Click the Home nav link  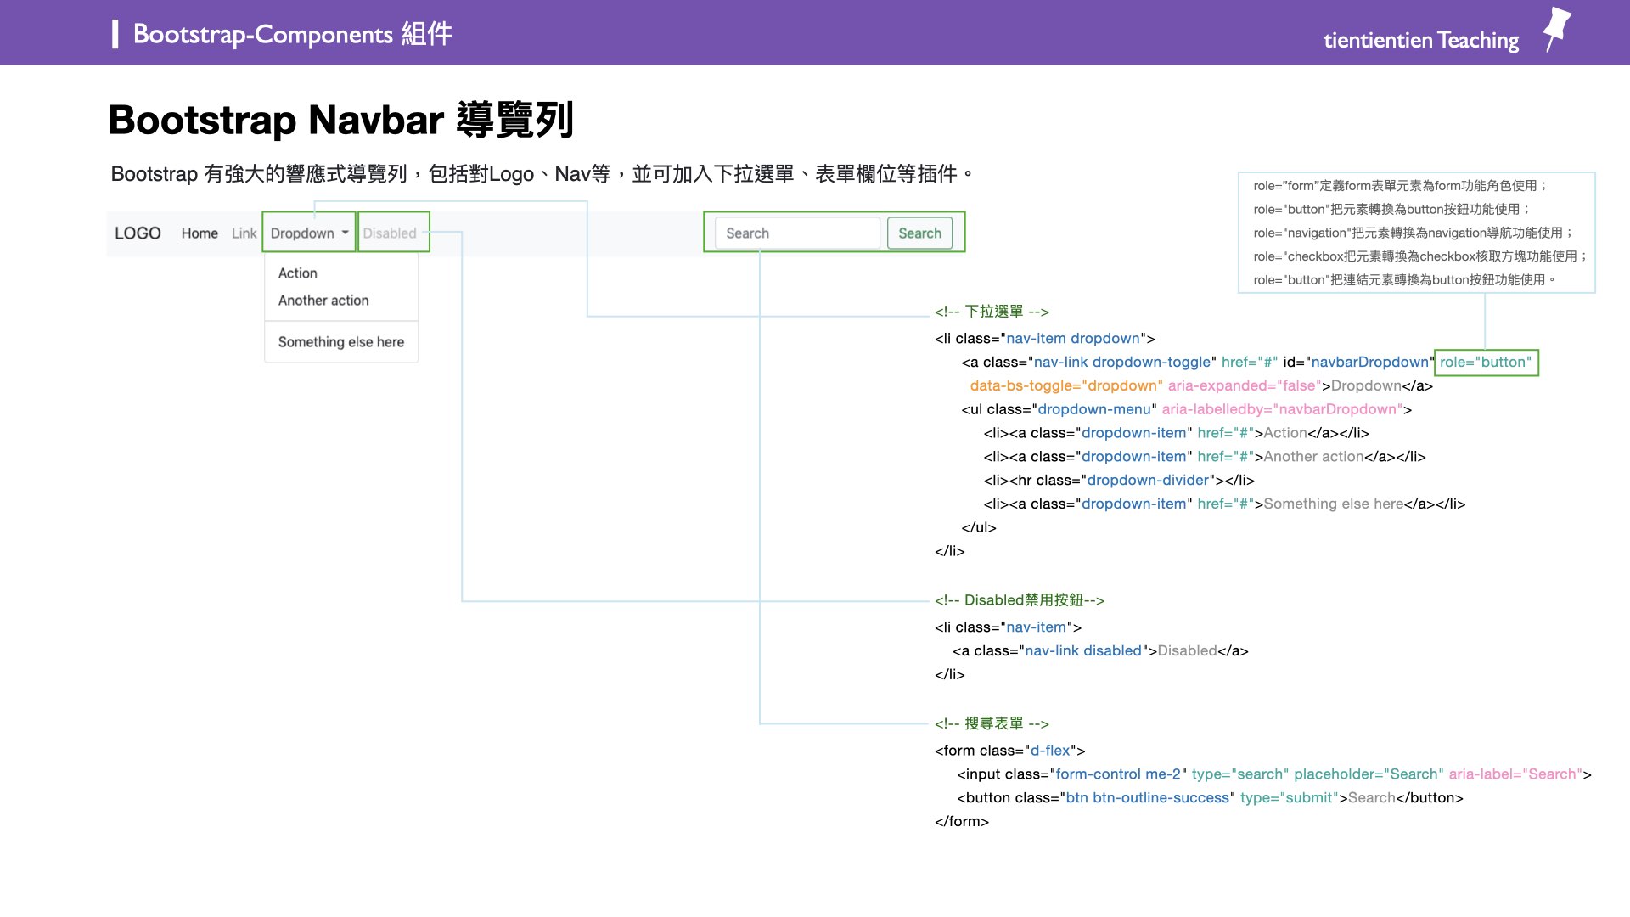pyautogui.click(x=200, y=233)
